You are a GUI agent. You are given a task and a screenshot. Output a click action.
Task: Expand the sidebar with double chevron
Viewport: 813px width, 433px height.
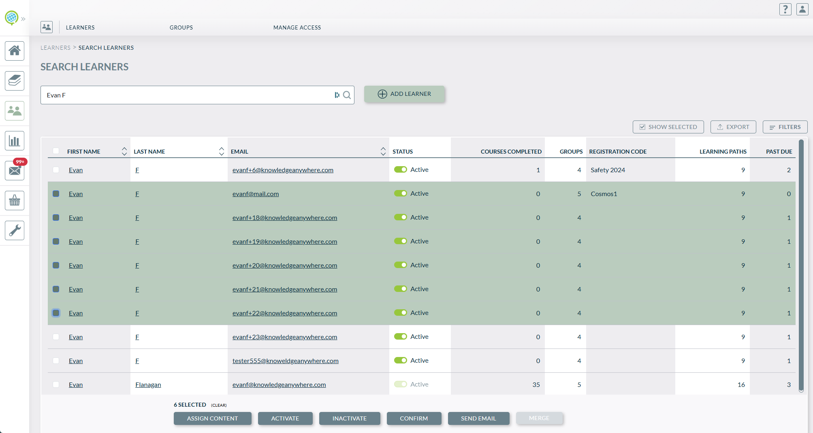coord(23,19)
